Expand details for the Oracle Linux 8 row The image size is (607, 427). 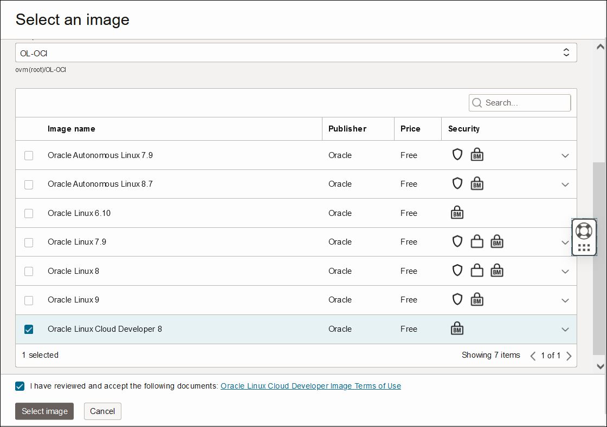click(x=565, y=271)
